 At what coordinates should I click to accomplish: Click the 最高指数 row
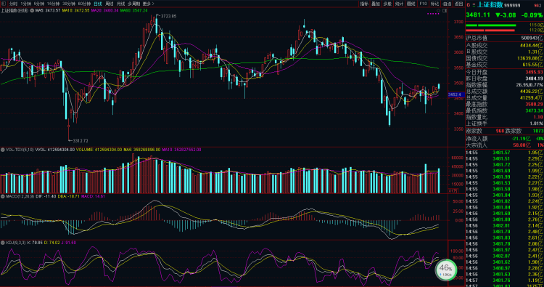504,104
